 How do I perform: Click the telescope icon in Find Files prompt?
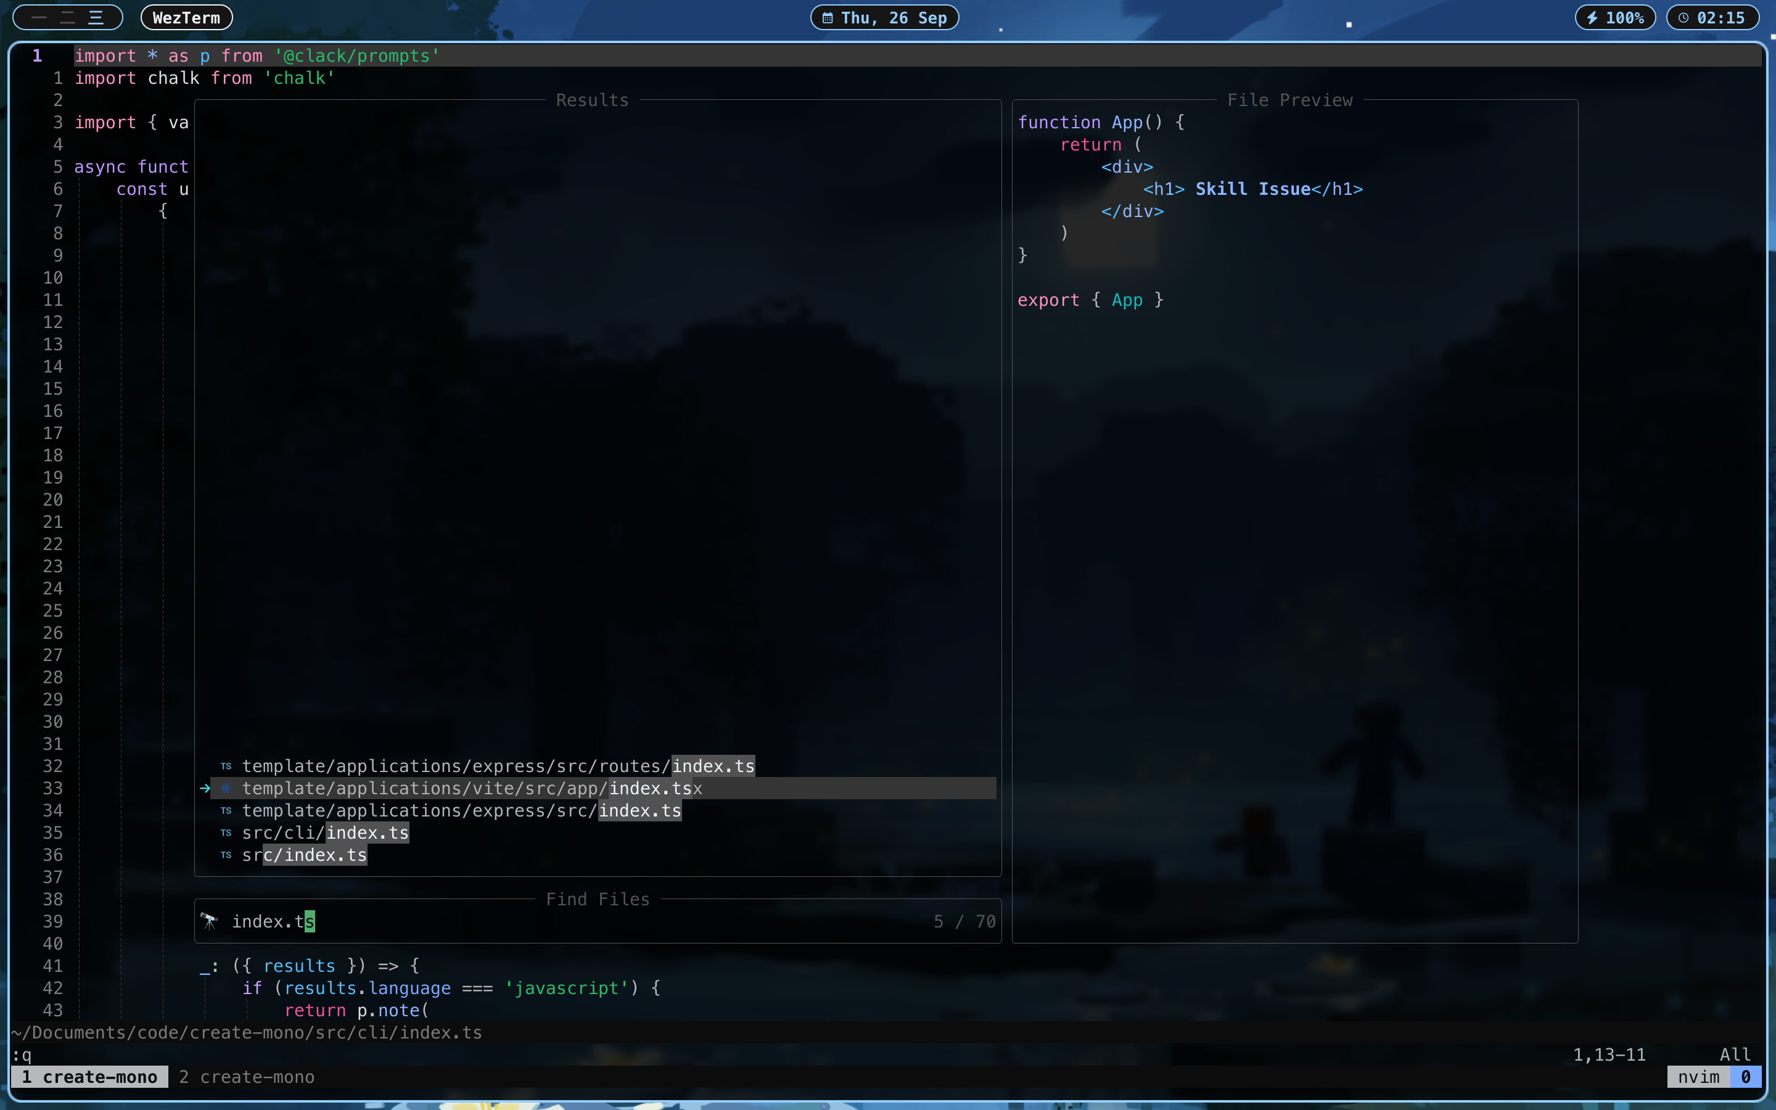tap(209, 921)
